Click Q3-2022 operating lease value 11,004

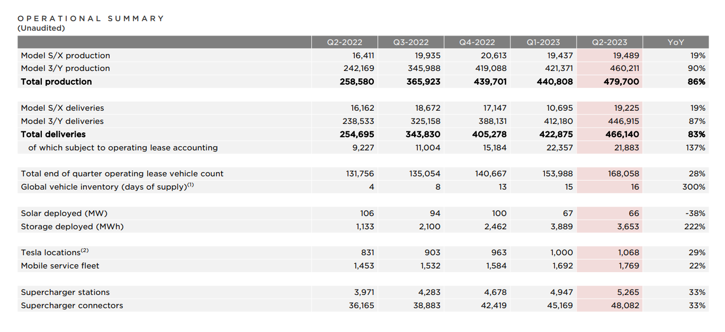(428, 148)
